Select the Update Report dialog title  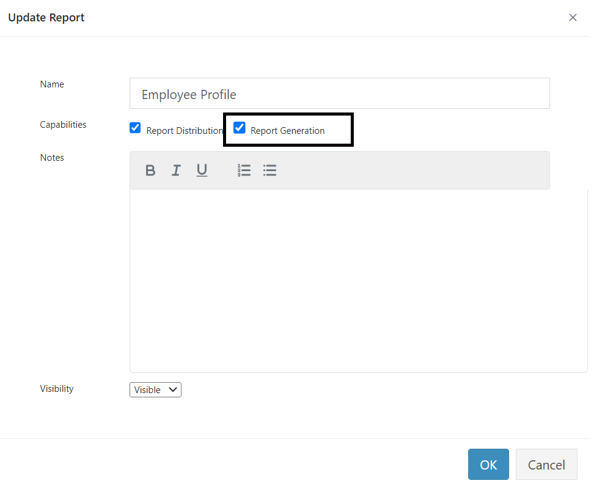pyautogui.click(x=46, y=17)
